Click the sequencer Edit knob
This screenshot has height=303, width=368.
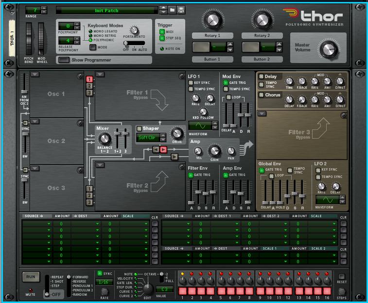click(x=148, y=289)
